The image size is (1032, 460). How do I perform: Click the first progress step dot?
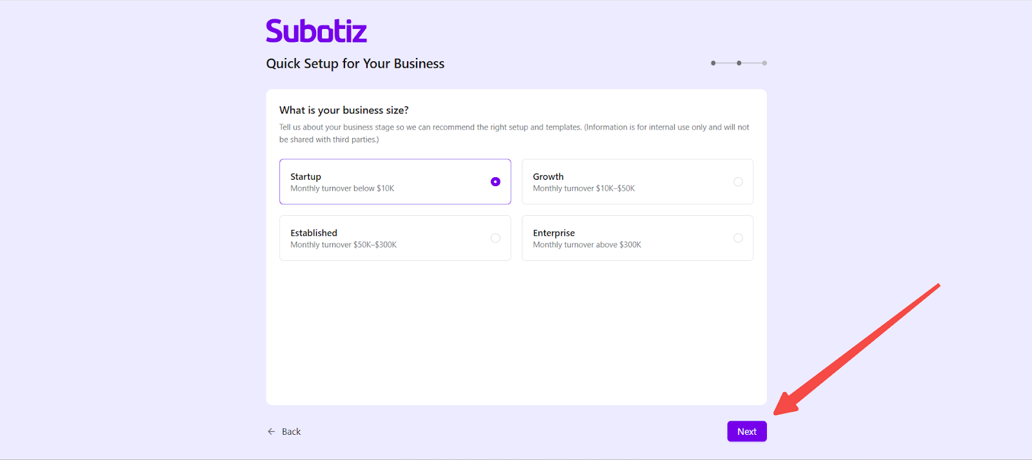point(713,63)
